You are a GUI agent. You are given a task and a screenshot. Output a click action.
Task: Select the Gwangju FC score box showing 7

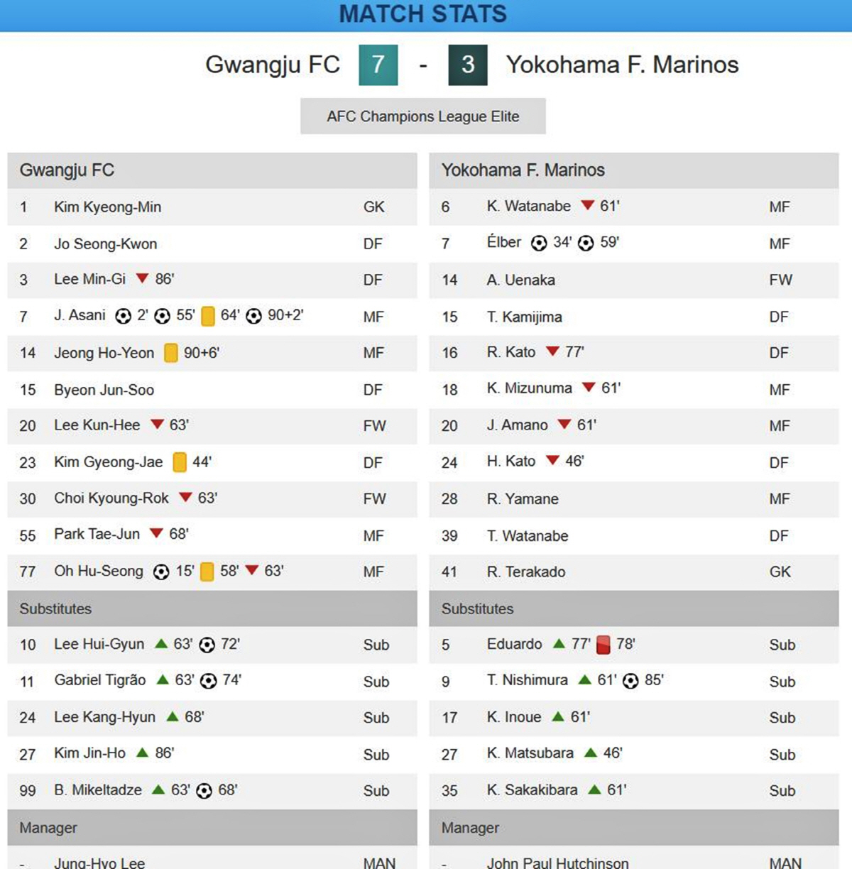pos(378,65)
